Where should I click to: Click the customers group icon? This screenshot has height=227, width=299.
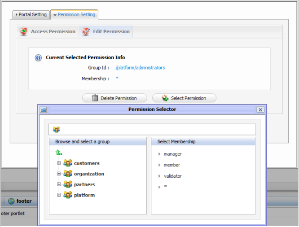tap(68, 163)
